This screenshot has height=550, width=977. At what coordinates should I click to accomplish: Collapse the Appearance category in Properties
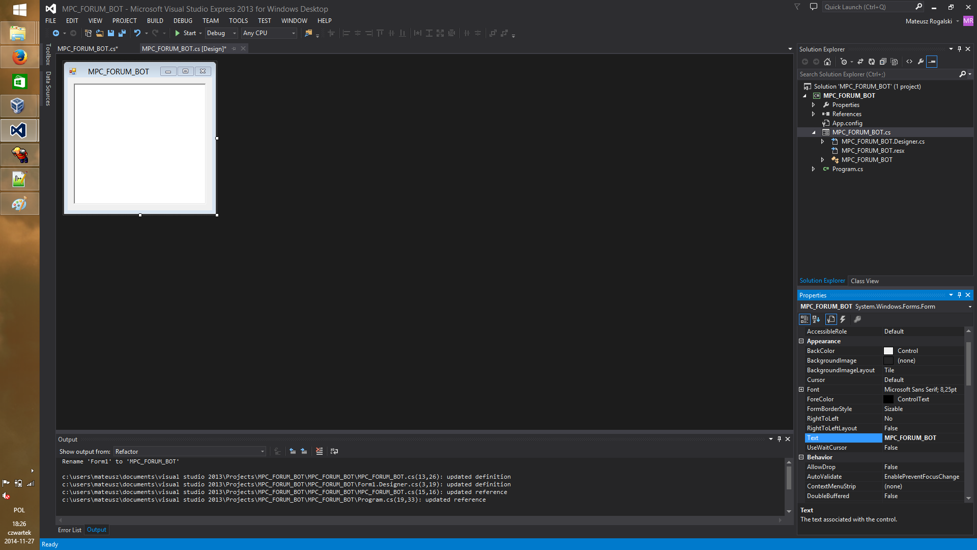801,341
